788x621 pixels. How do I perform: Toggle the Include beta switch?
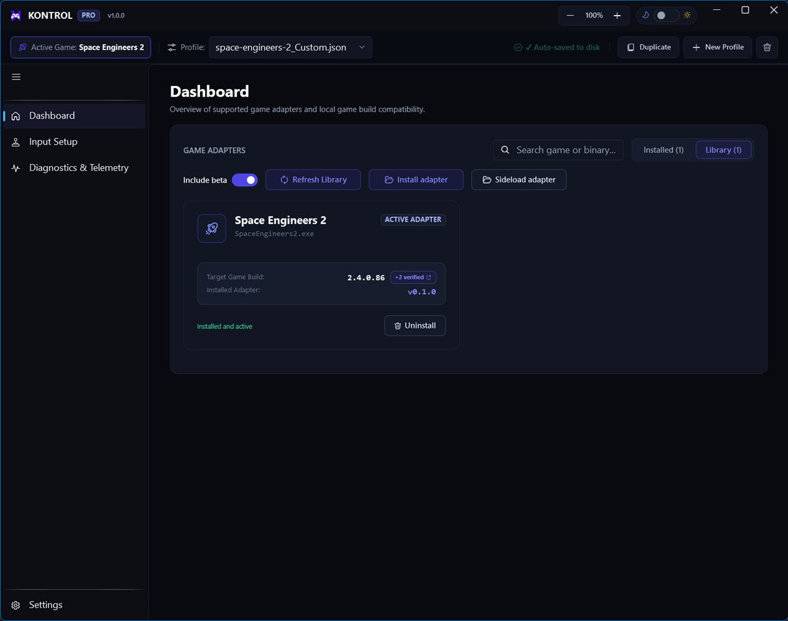(245, 180)
